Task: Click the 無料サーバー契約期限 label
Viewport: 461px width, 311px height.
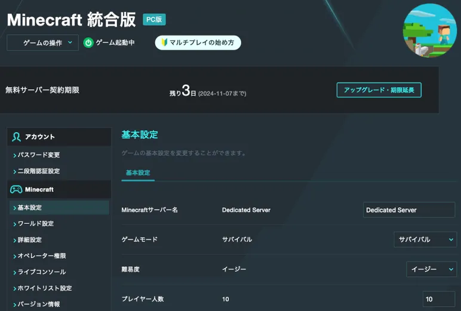Action: point(42,90)
